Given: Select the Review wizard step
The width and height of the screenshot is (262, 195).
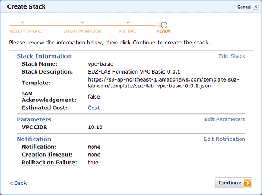Looking at the screenshot, I should click(163, 31).
